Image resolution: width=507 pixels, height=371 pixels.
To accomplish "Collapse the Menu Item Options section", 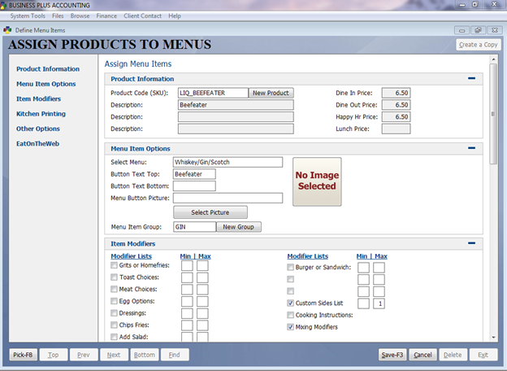I will [471, 148].
